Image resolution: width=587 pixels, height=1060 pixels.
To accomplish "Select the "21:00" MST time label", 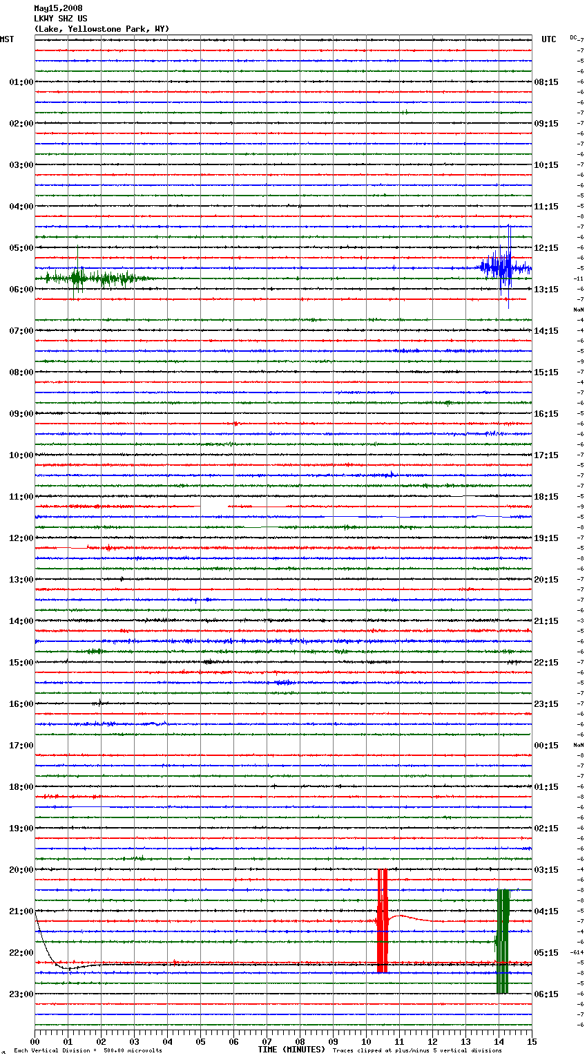I will 21,911.
